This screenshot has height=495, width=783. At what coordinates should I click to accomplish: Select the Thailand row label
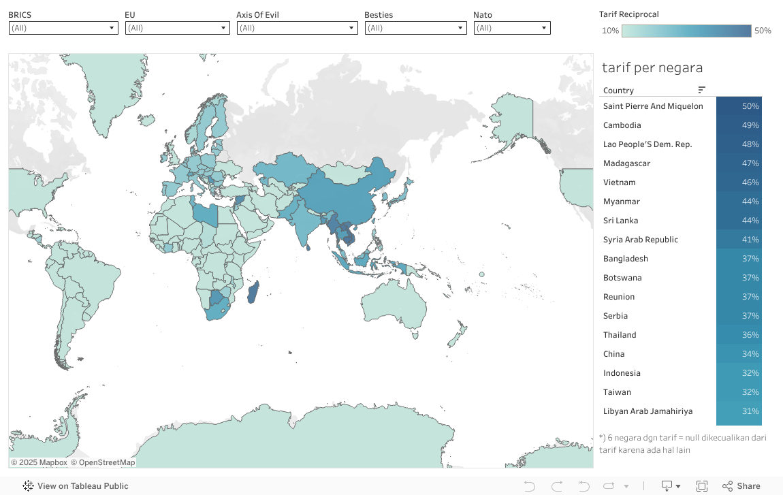(x=619, y=335)
